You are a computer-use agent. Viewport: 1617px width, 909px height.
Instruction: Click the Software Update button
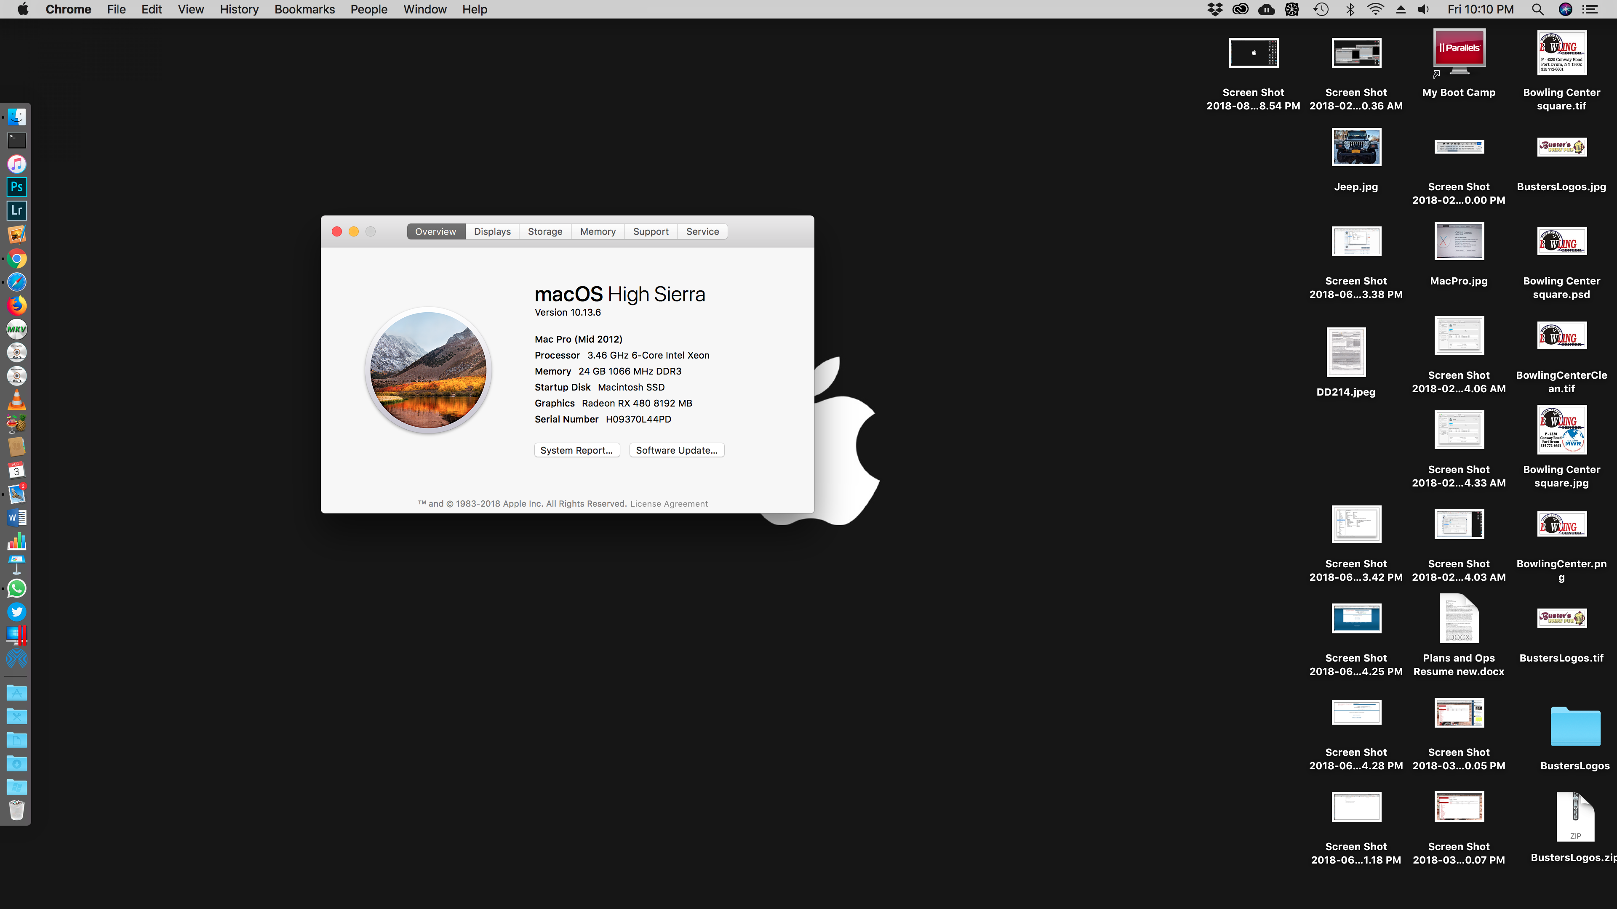coord(677,450)
